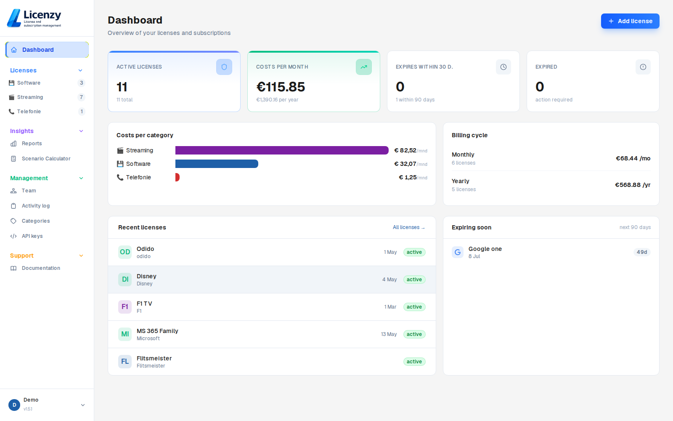Open Documentation page
The width and height of the screenshot is (673, 421).
click(47, 268)
